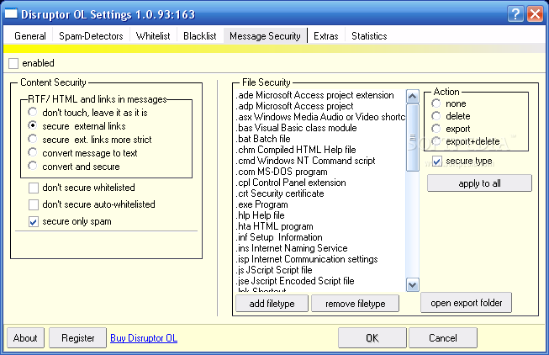Screen dimensions: 549x355
Task: Click the file list scrollbar thumb
Action: 413,137
